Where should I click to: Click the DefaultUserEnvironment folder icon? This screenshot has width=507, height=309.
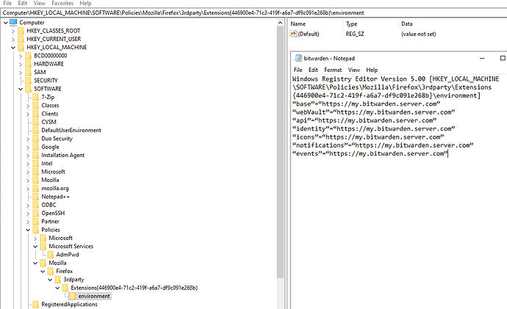pos(36,131)
